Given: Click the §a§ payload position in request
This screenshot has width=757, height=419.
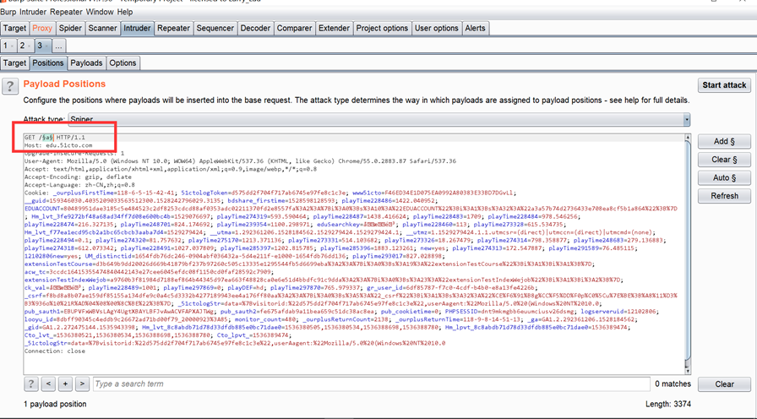Looking at the screenshot, I should (48, 138).
